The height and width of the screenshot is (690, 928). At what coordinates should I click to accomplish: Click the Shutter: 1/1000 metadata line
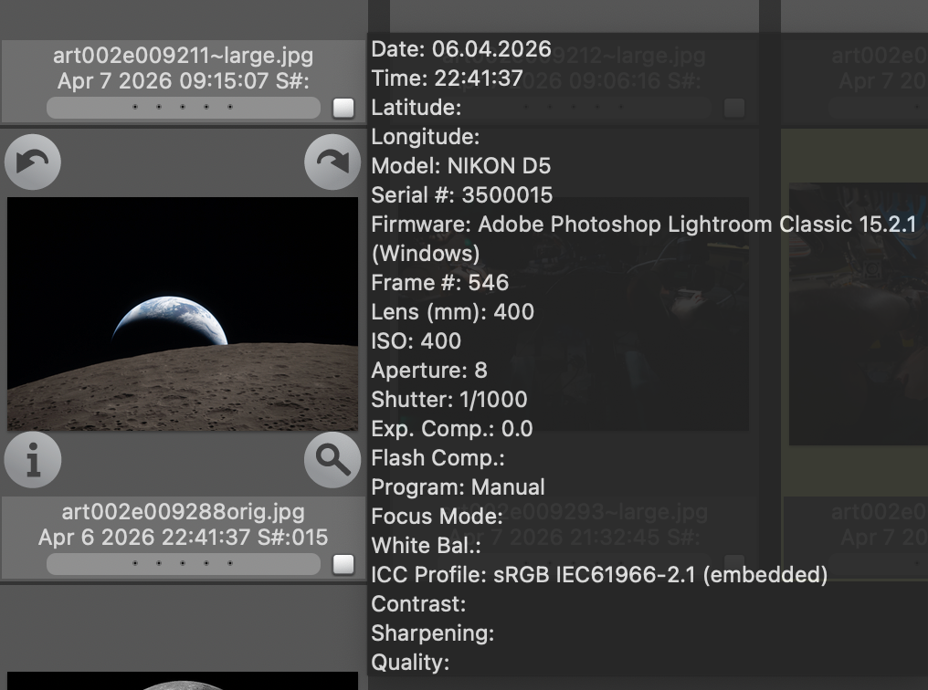tap(448, 400)
